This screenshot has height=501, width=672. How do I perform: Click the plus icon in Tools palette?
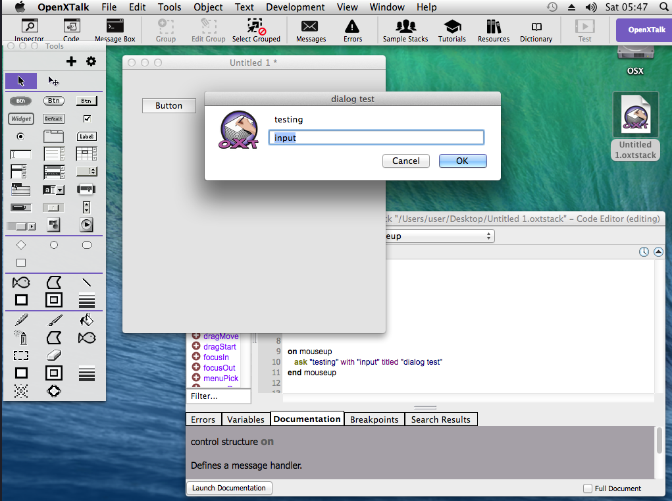pyautogui.click(x=71, y=61)
